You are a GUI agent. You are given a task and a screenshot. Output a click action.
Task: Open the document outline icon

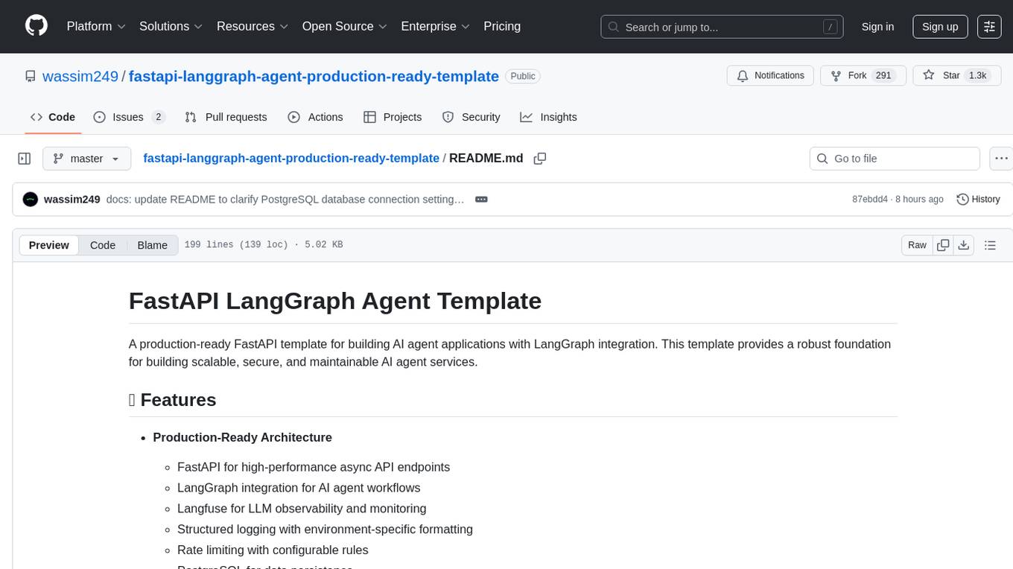[990, 245]
